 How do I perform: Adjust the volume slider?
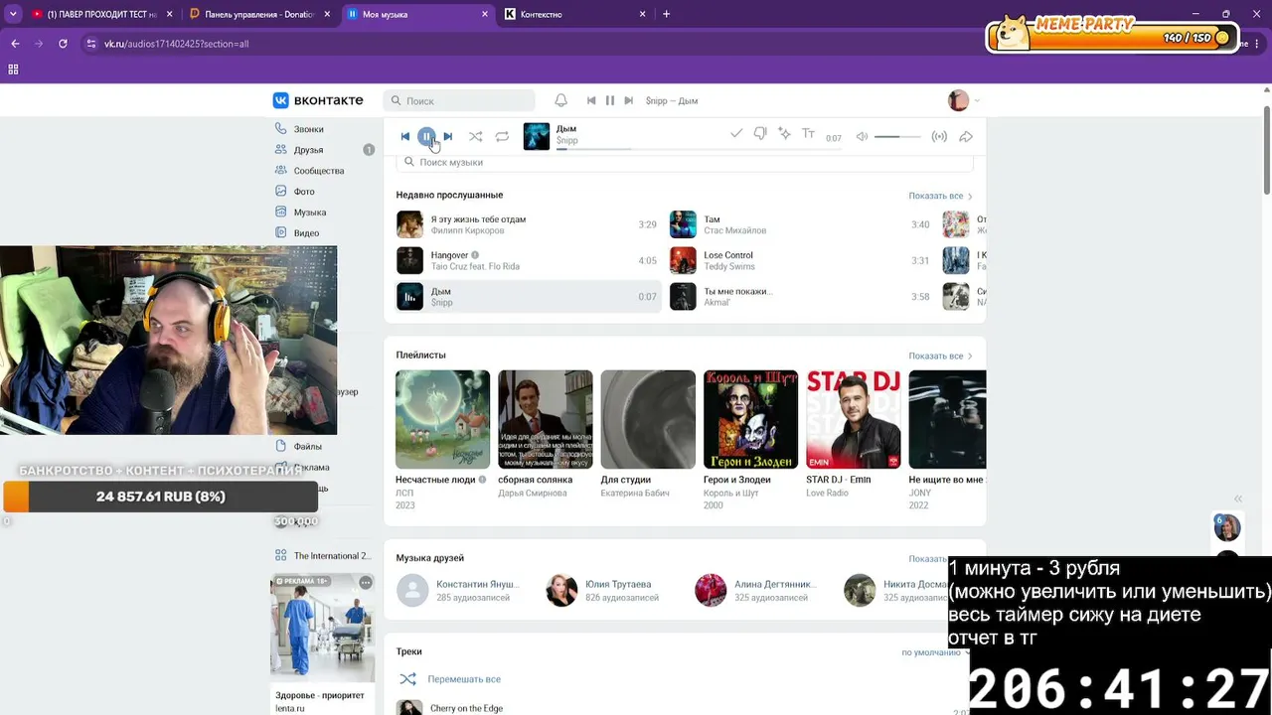(897, 136)
